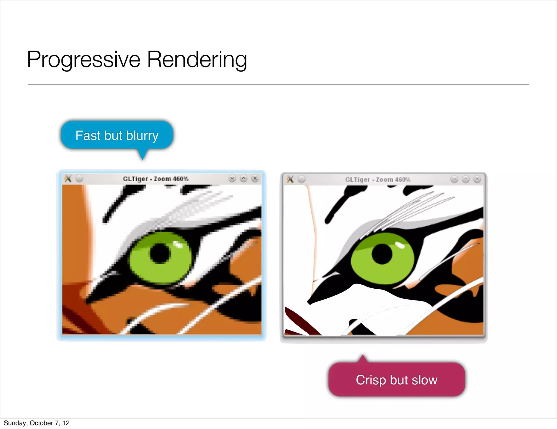
Task: Click the left window title 'GLTiger - Zoom 460%'
Action: [x=156, y=179]
